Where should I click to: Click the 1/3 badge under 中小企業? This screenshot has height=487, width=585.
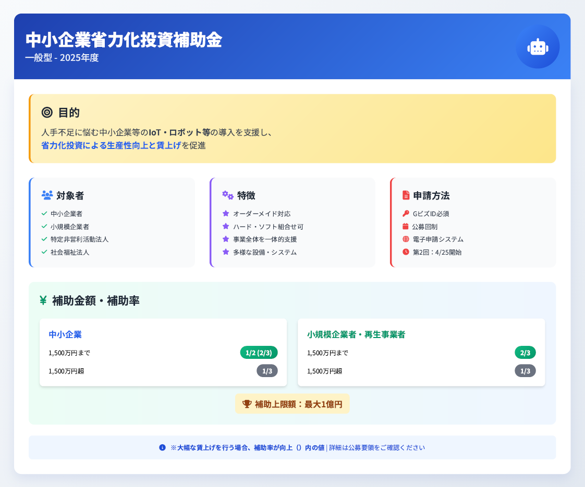(x=267, y=371)
